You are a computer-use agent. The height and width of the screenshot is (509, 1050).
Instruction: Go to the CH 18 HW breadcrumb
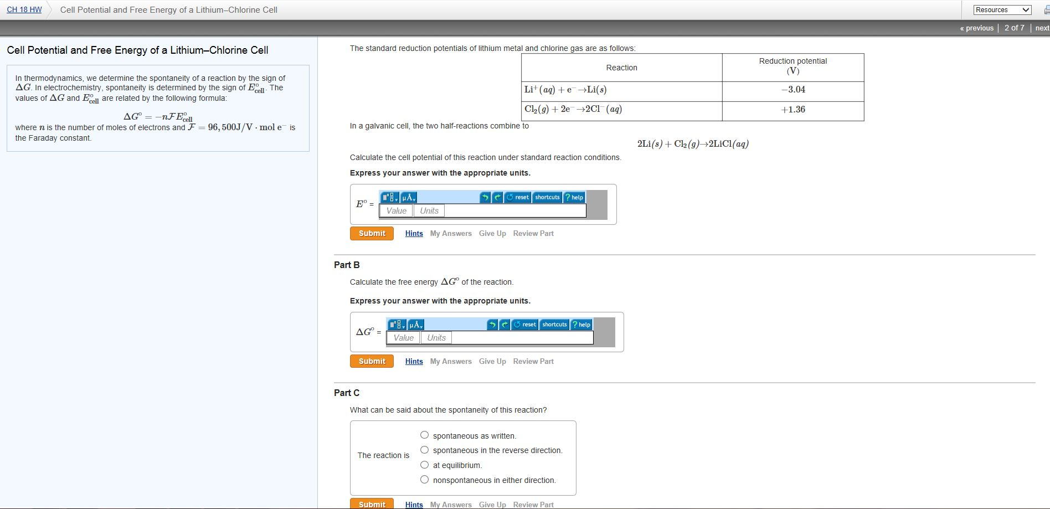[24, 9]
